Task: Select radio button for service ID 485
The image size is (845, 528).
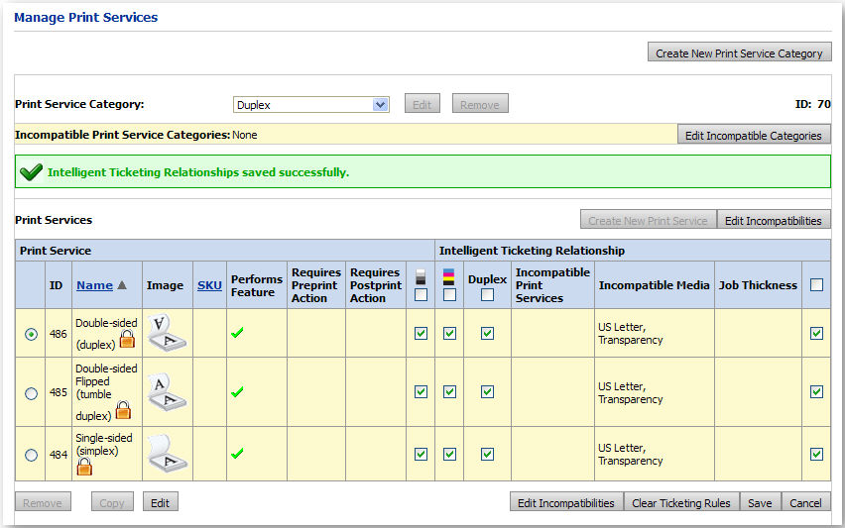Action: coord(31,393)
